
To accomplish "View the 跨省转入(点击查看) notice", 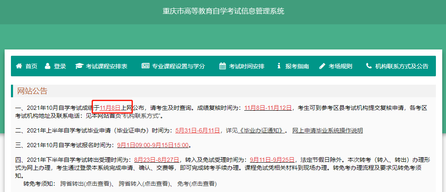I will [144, 184].
